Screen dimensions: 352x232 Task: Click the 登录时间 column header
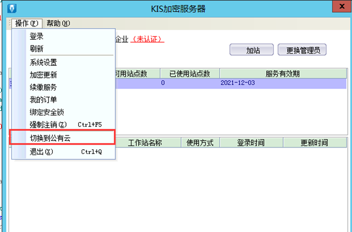[251, 143]
